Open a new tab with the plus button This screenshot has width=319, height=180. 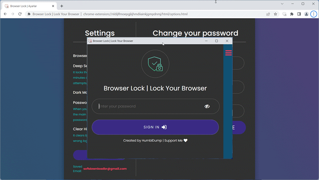pyautogui.click(x=62, y=6)
